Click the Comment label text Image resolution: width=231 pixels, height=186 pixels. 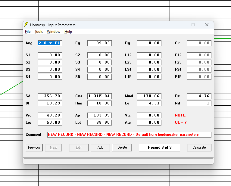[x=33, y=135]
